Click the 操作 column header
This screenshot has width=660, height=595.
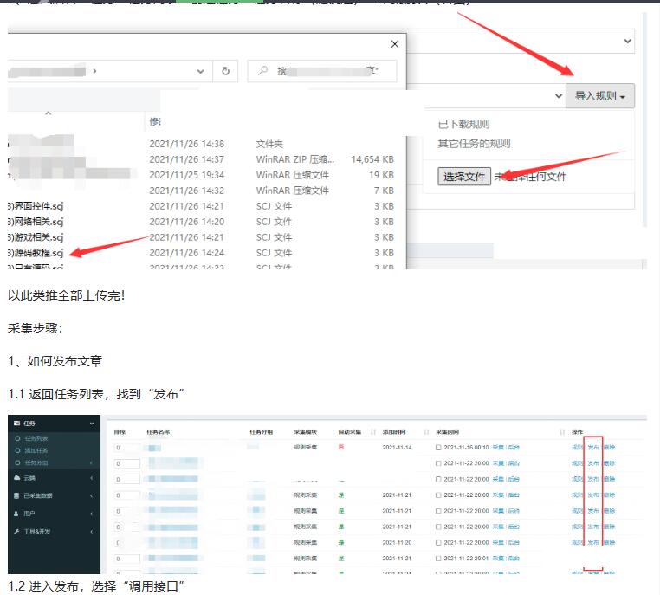[x=577, y=431]
